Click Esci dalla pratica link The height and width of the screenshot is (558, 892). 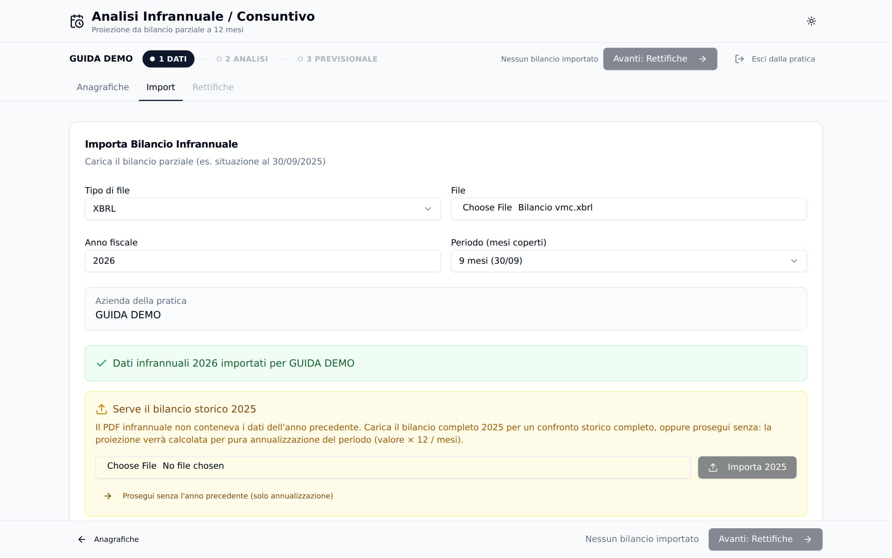point(775,59)
